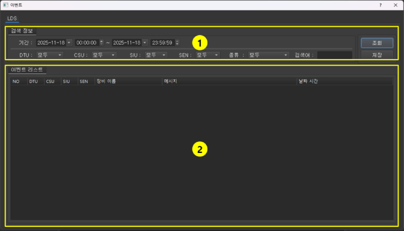The width and height of the screenshot is (404, 231).
Task: Increase the start time with up stepper arrow
Action: point(102,41)
